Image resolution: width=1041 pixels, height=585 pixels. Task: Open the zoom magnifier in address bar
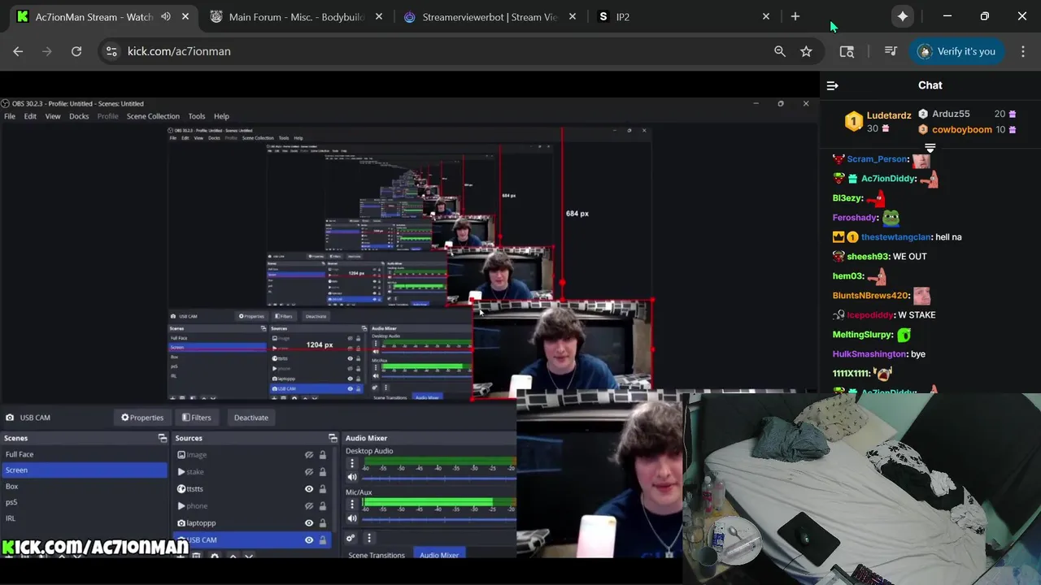coord(780,51)
